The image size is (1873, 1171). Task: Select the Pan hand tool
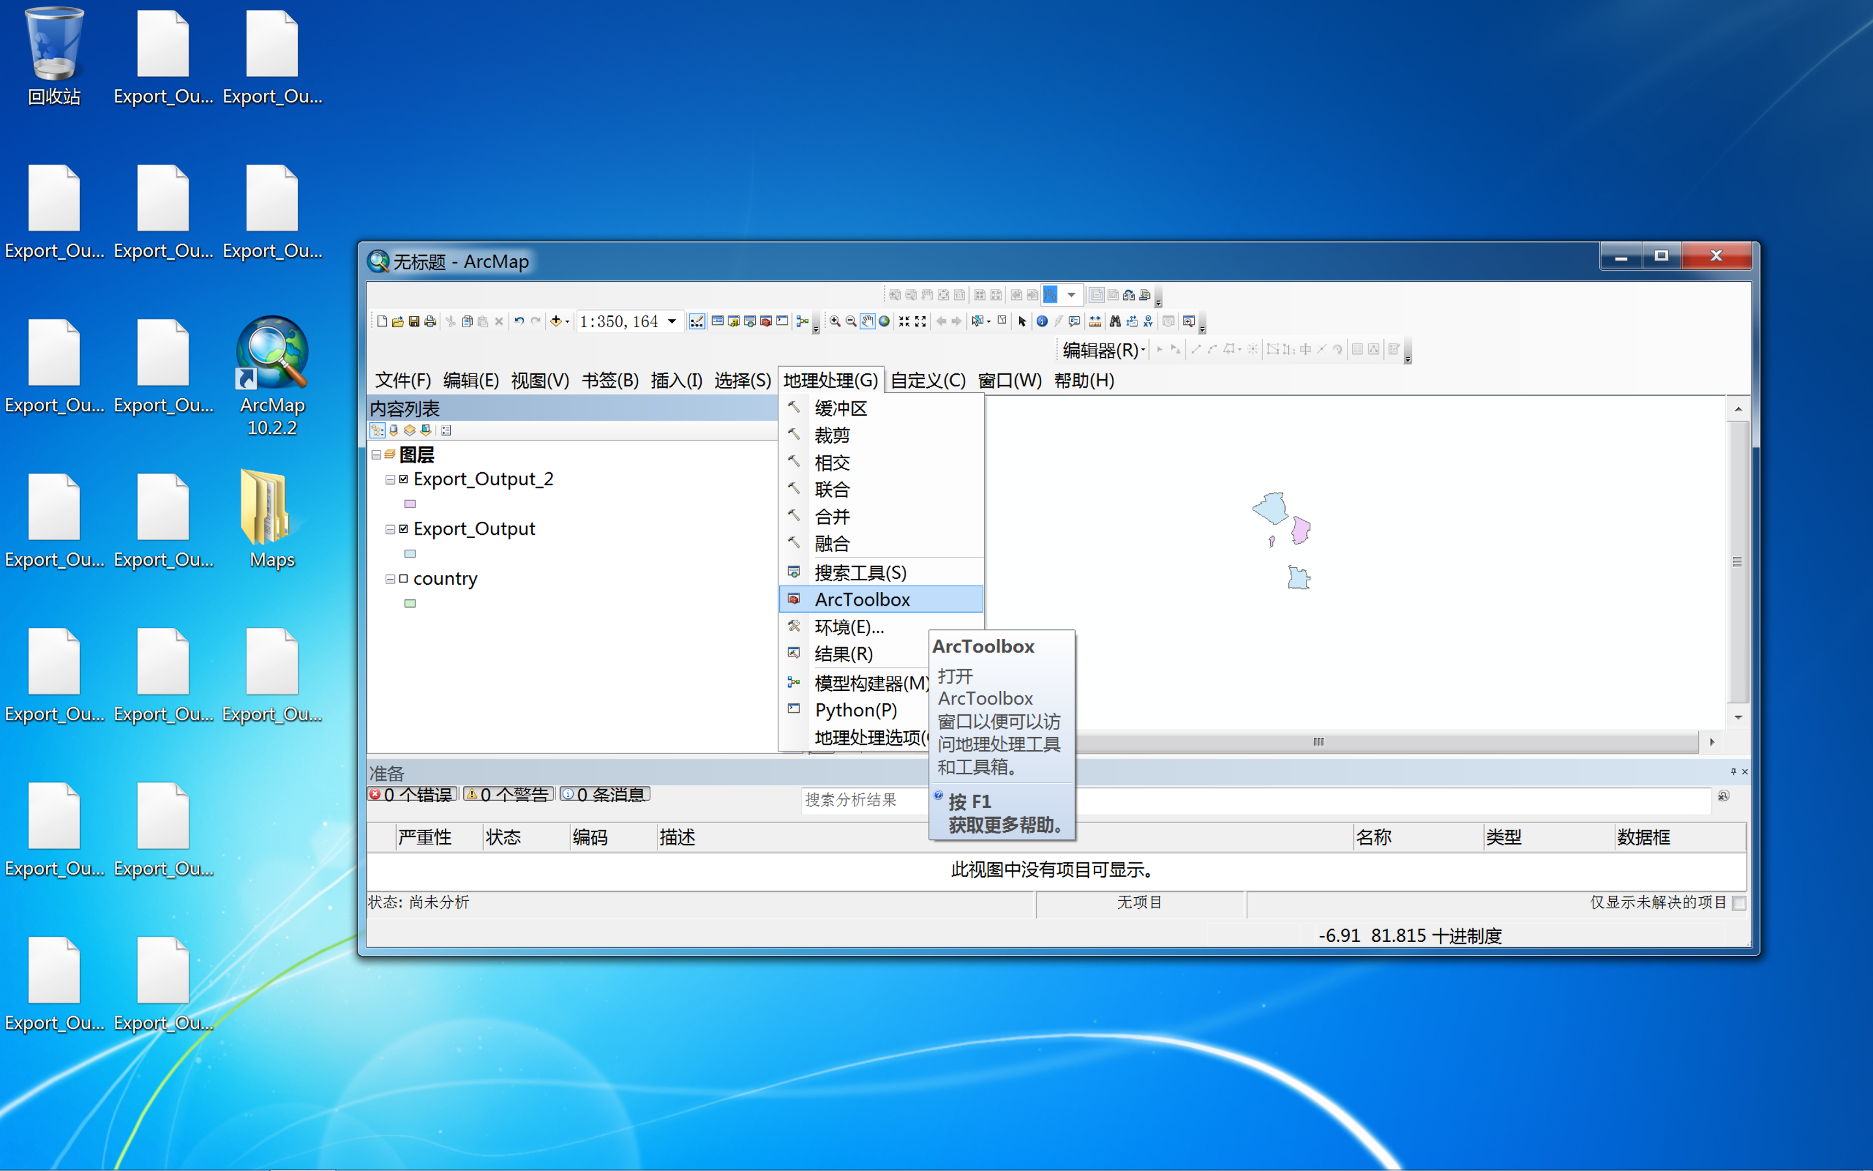click(868, 321)
